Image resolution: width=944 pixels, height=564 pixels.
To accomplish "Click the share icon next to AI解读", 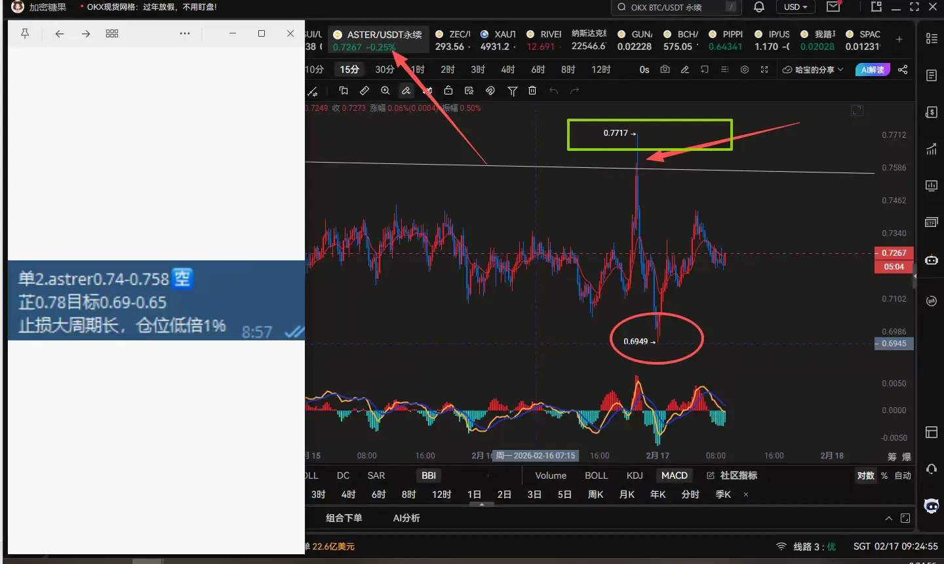I will click(x=903, y=70).
